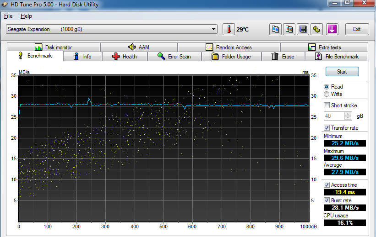Select the Write radio button
Screen dimensions: 376x237
[x=327, y=94]
